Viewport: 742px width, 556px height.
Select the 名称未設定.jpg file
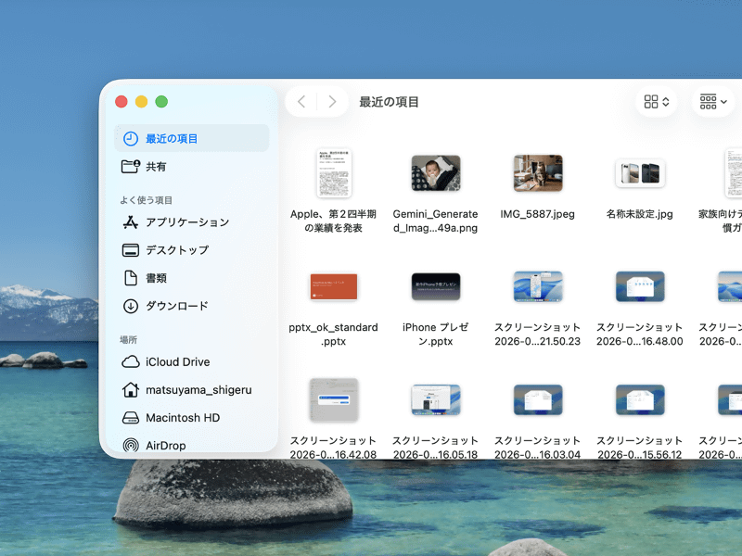(x=640, y=173)
